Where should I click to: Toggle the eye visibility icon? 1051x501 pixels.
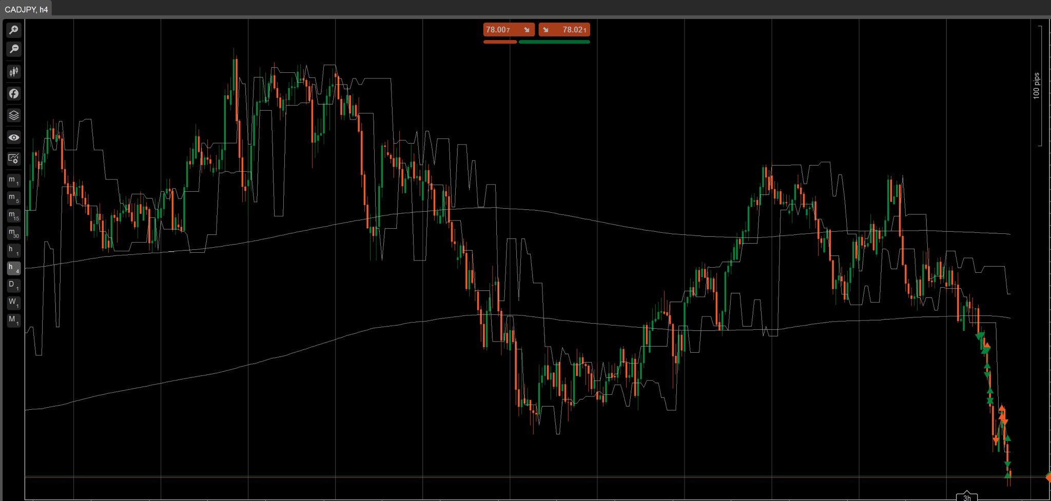click(13, 137)
